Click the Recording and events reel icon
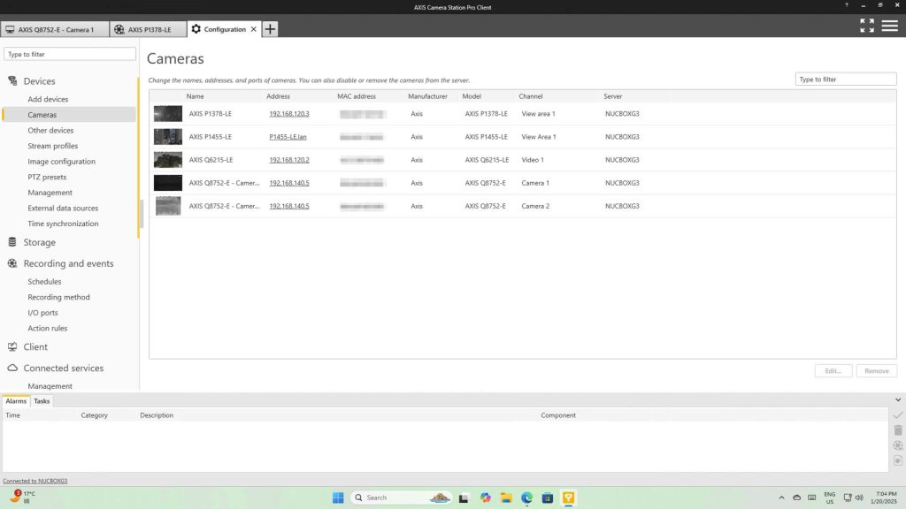The width and height of the screenshot is (906, 509). pyautogui.click(x=12, y=263)
